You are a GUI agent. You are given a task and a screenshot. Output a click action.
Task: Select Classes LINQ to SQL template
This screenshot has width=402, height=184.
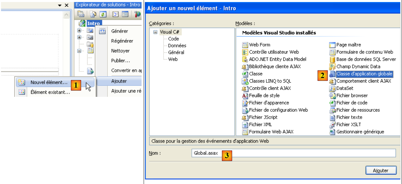tap(270, 81)
